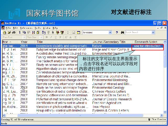Click the open library folder icon

point(9,33)
